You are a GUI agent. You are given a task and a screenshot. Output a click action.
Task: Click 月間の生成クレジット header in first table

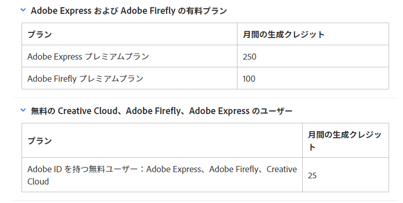[284, 34]
